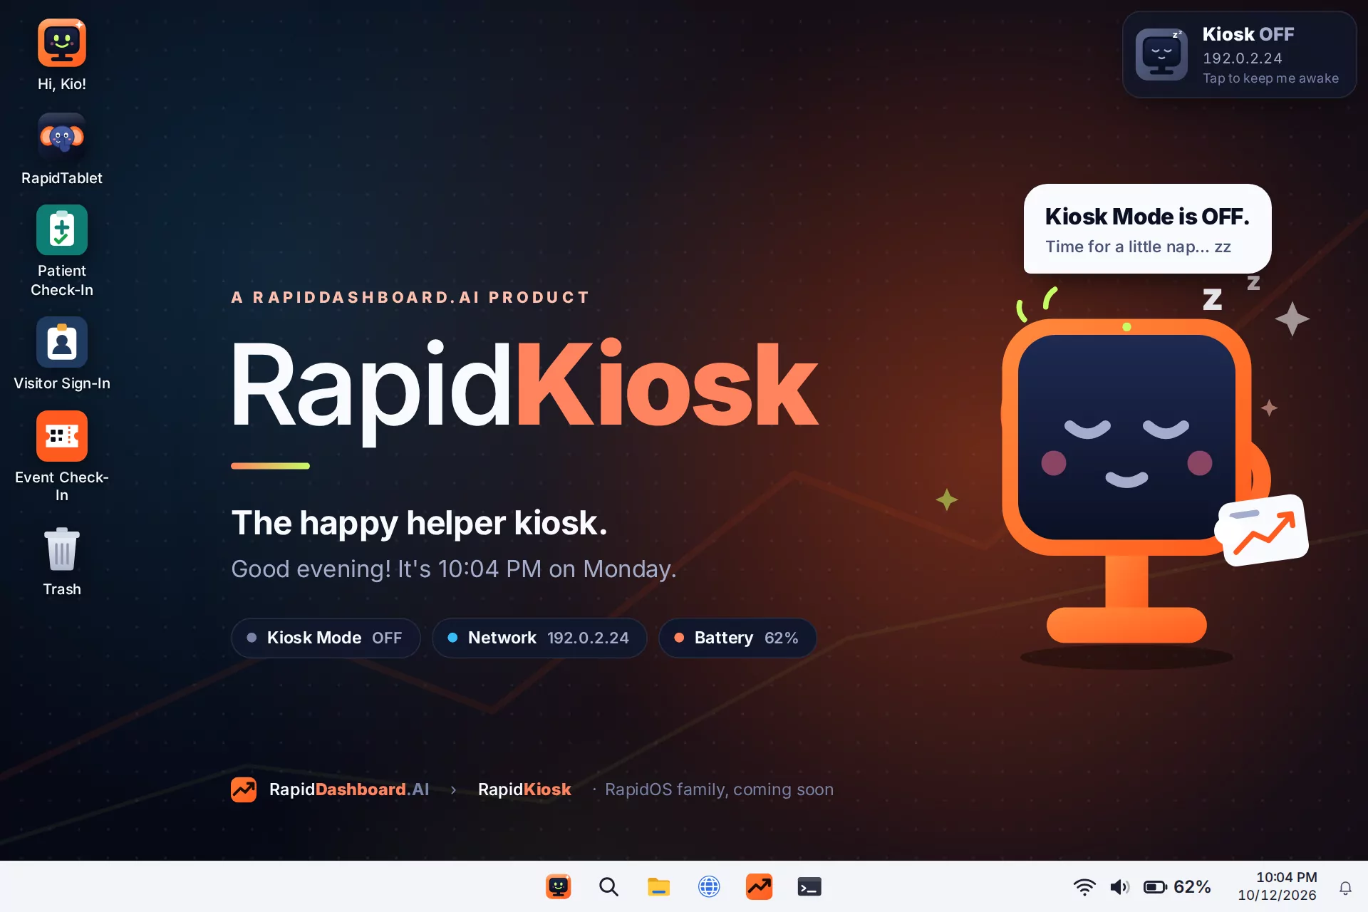Click the taskbar clock showing 10:04 PM

[1278, 886]
